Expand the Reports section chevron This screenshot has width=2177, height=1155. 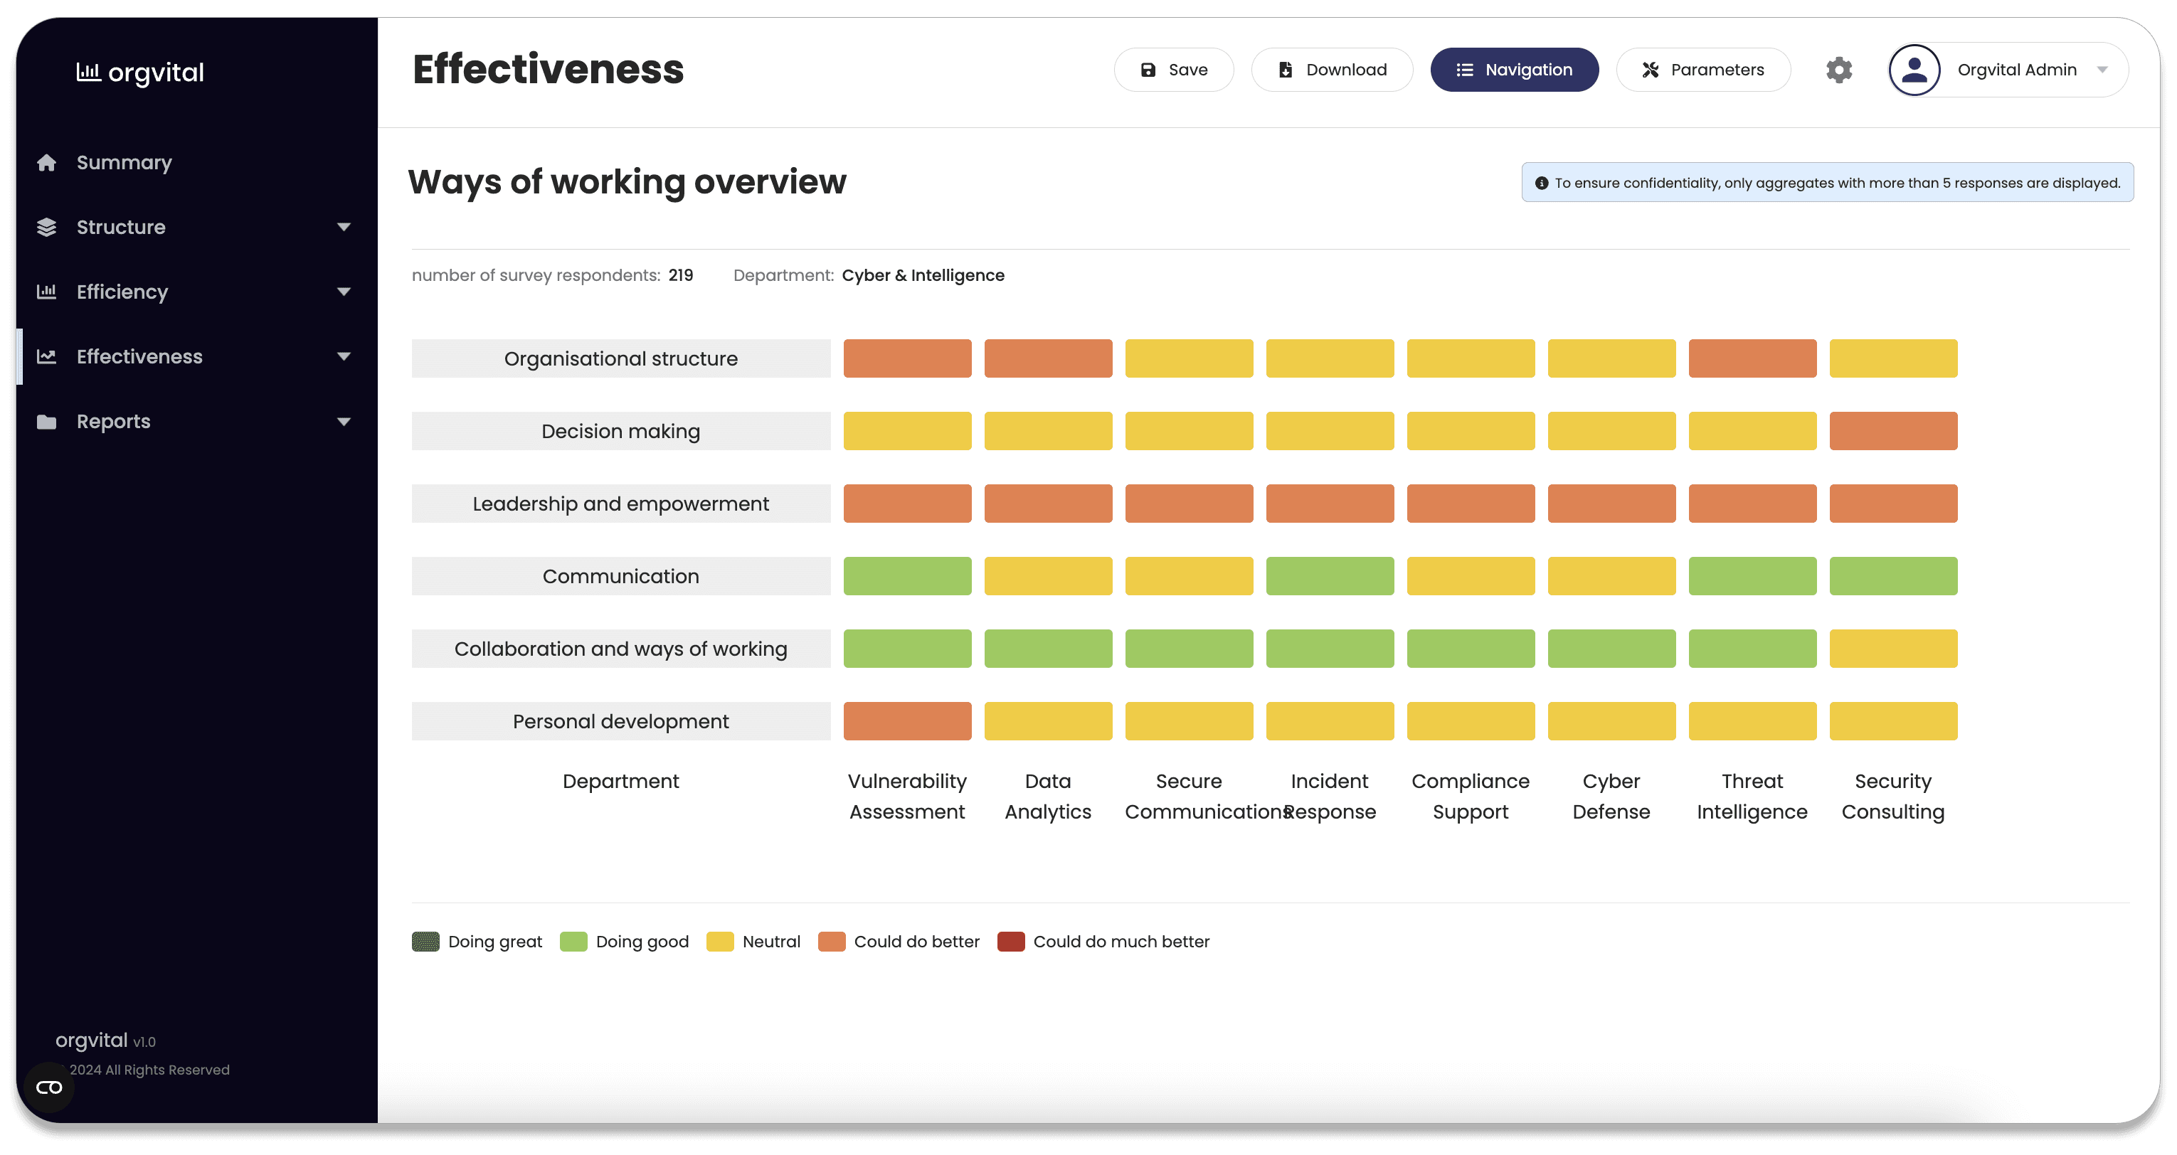(x=343, y=422)
